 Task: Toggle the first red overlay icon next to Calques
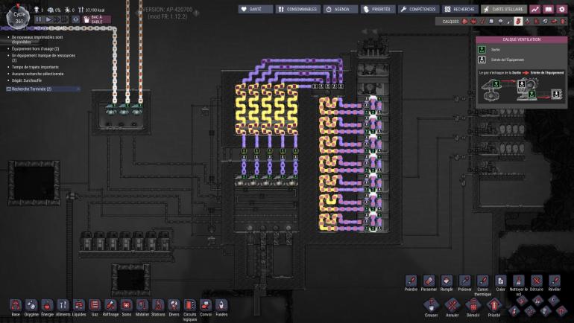tap(465, 21)
